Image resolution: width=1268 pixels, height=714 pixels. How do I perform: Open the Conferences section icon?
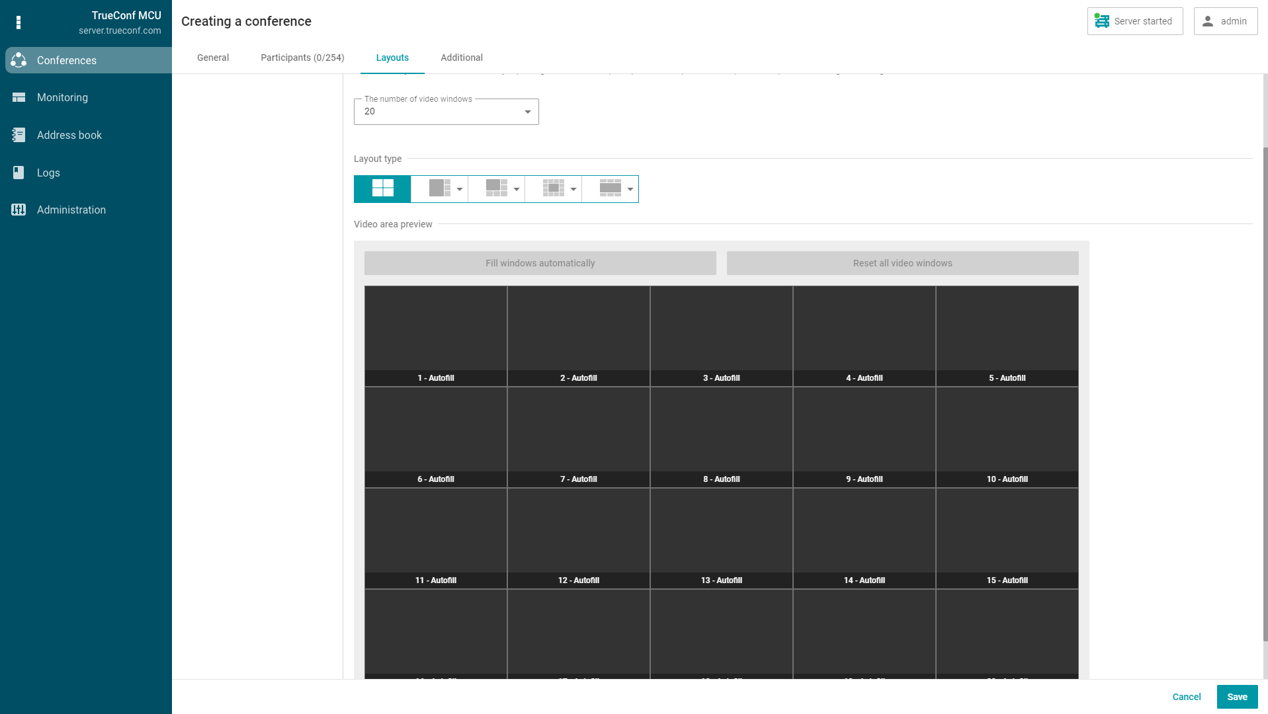coord(19,60)
